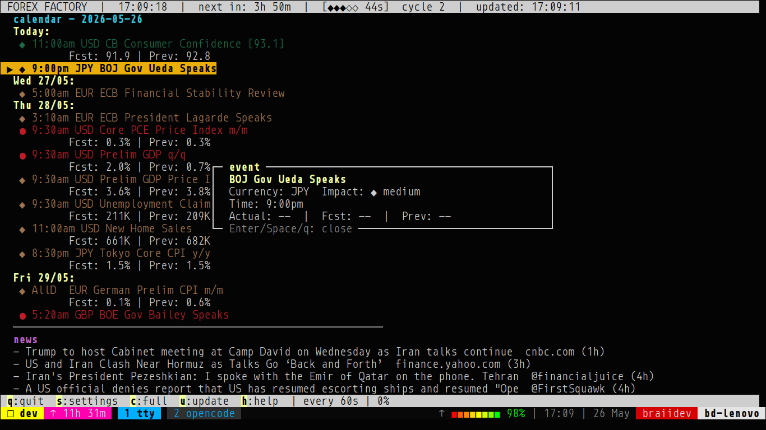This screenshot has height=430, width=766.
Task: Switch to the 2 opencode tmux window
Action: [x=204, y=413]
